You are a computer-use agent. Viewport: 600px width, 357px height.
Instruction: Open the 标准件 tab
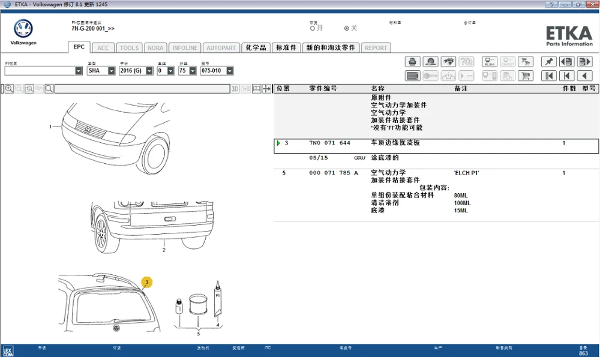pyautogui.click(x=287, y=47)
